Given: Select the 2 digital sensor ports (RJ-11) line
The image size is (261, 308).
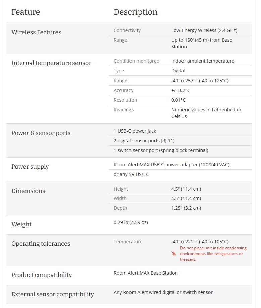Looking at the screenshot, I should click(144, 141).
